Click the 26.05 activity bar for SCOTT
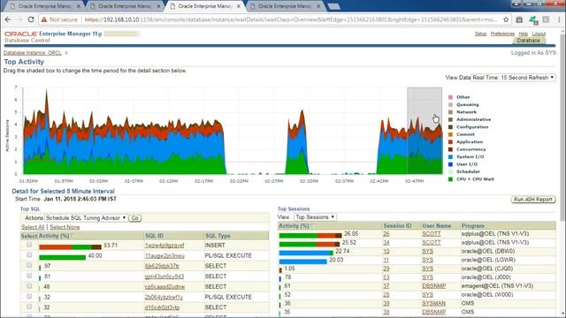This screenshot has width=566, height=318. pyautogui.click(x=310, y=236)
